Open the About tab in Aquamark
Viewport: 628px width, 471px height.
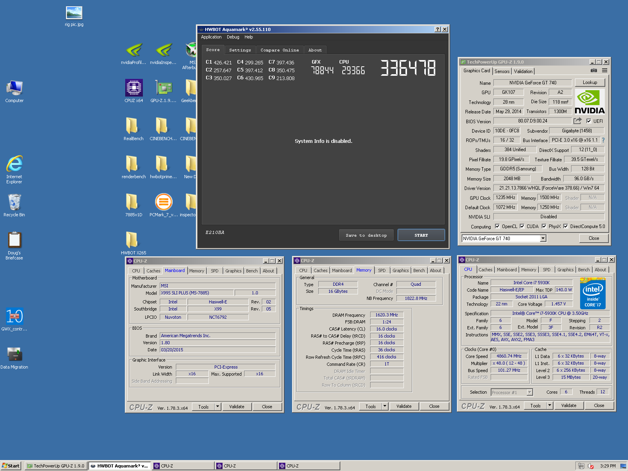tap(315, 50)
